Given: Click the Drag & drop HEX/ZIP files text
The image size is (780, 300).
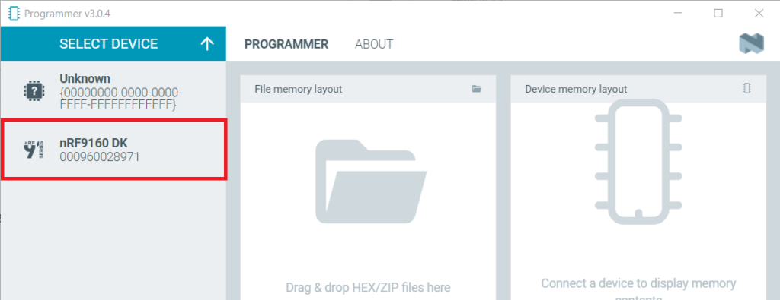Looking at the screenshot, I should 368,287.
